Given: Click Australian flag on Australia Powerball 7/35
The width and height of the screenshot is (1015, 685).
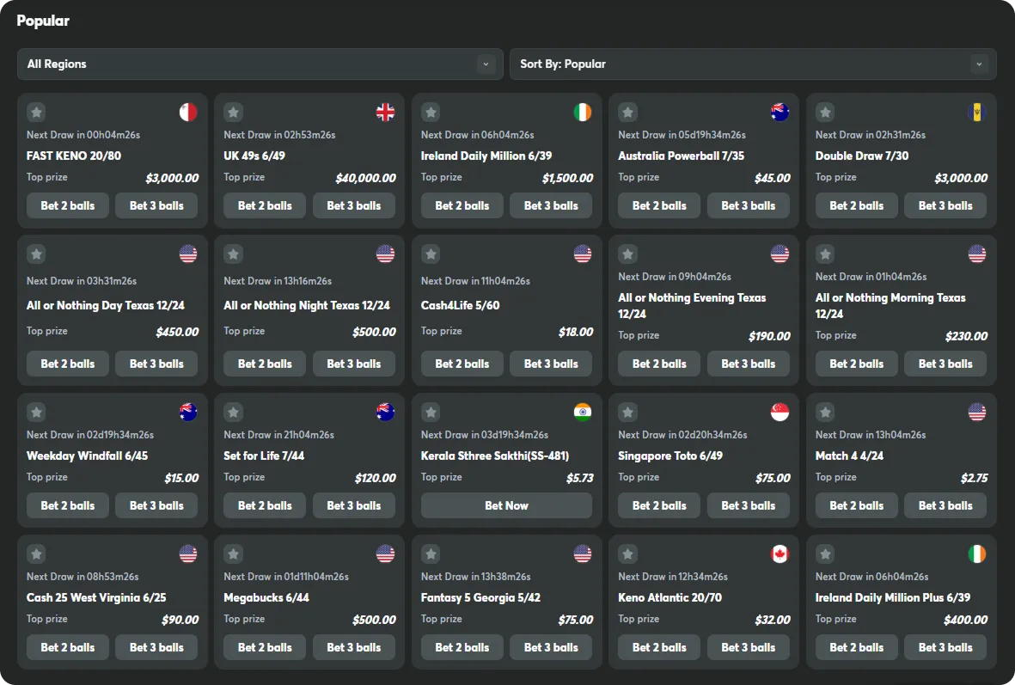Looking at the screenshot, I should click(780, 112).
